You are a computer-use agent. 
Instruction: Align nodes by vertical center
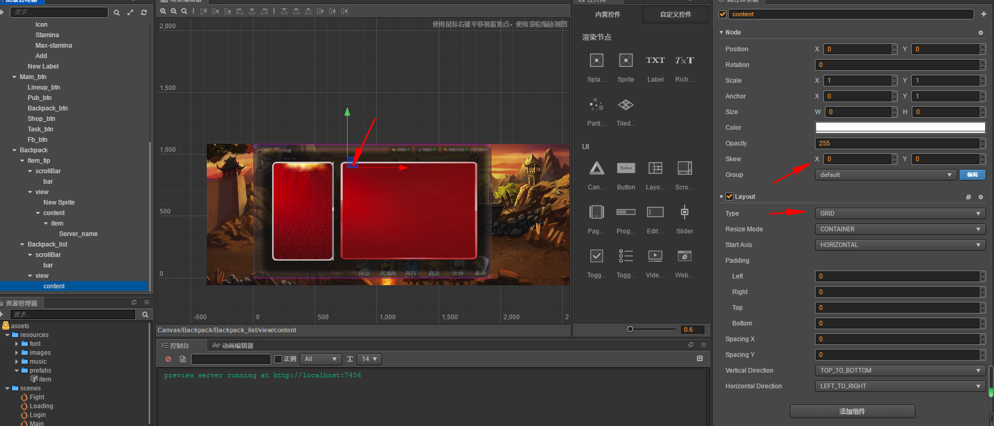(216, 11)
